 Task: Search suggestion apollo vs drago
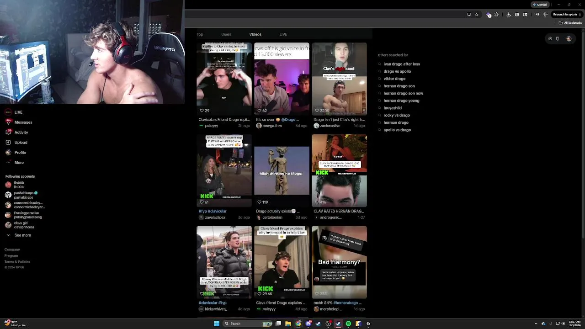[x=394, y=130]
